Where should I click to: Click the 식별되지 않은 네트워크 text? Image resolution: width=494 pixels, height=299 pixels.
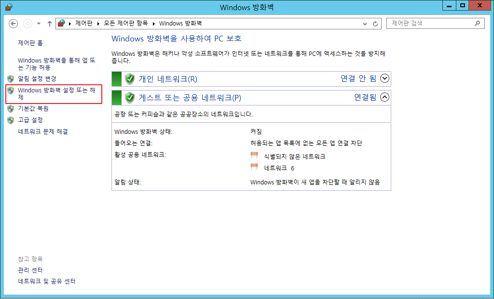(x=295, y=156)
